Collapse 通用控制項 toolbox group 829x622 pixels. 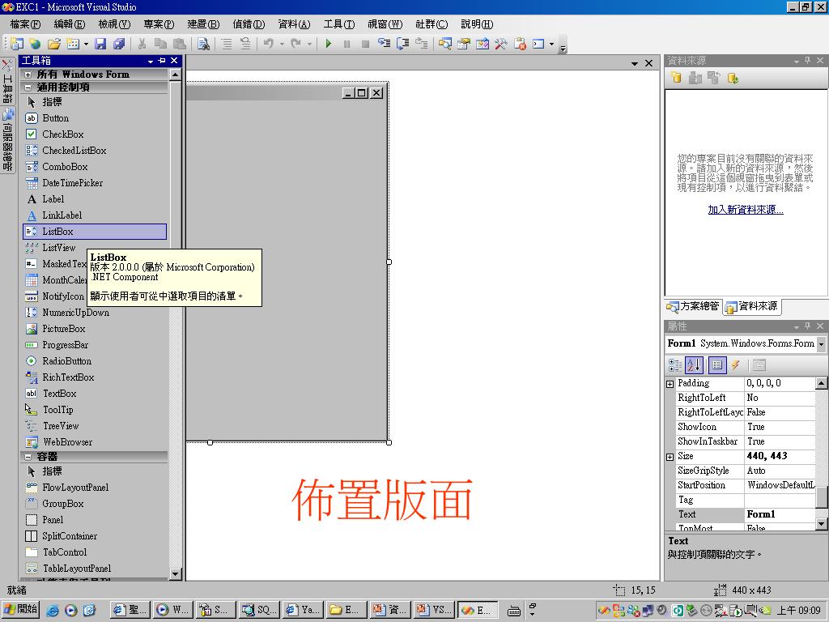pos(28,87)
